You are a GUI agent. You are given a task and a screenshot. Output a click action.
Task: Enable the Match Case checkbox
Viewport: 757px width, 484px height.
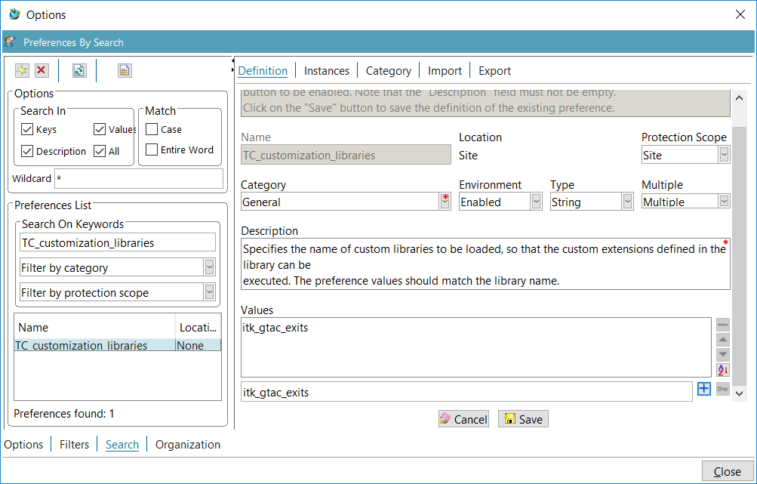pyautogui.click(x=152, y=130)
